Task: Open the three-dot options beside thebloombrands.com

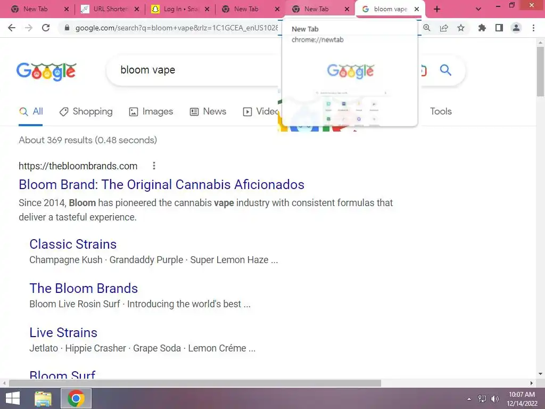Action: coord(154,166)
